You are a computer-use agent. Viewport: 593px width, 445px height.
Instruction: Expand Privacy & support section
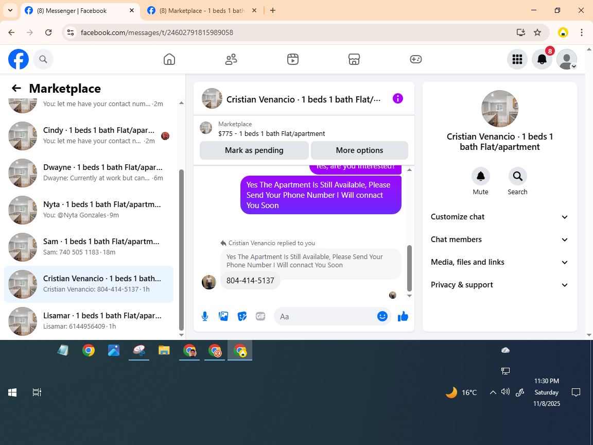pyautogui.click(x=500, y=285)
